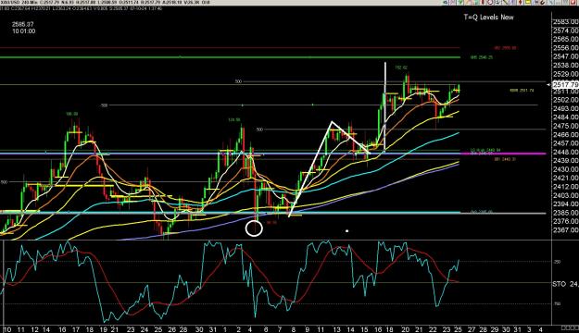This screenshot has height=333, width=579.
Task: Click the 2556.00 price axis label
Action: [565, 48]
